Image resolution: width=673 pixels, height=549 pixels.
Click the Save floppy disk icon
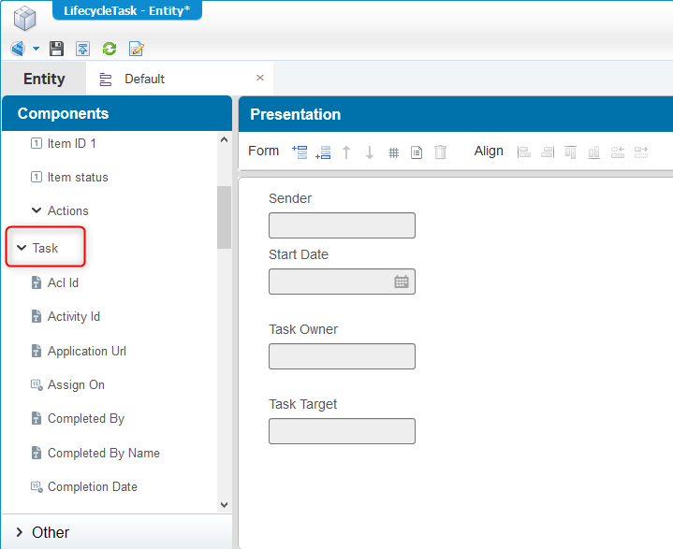click(x=57, y=49)
